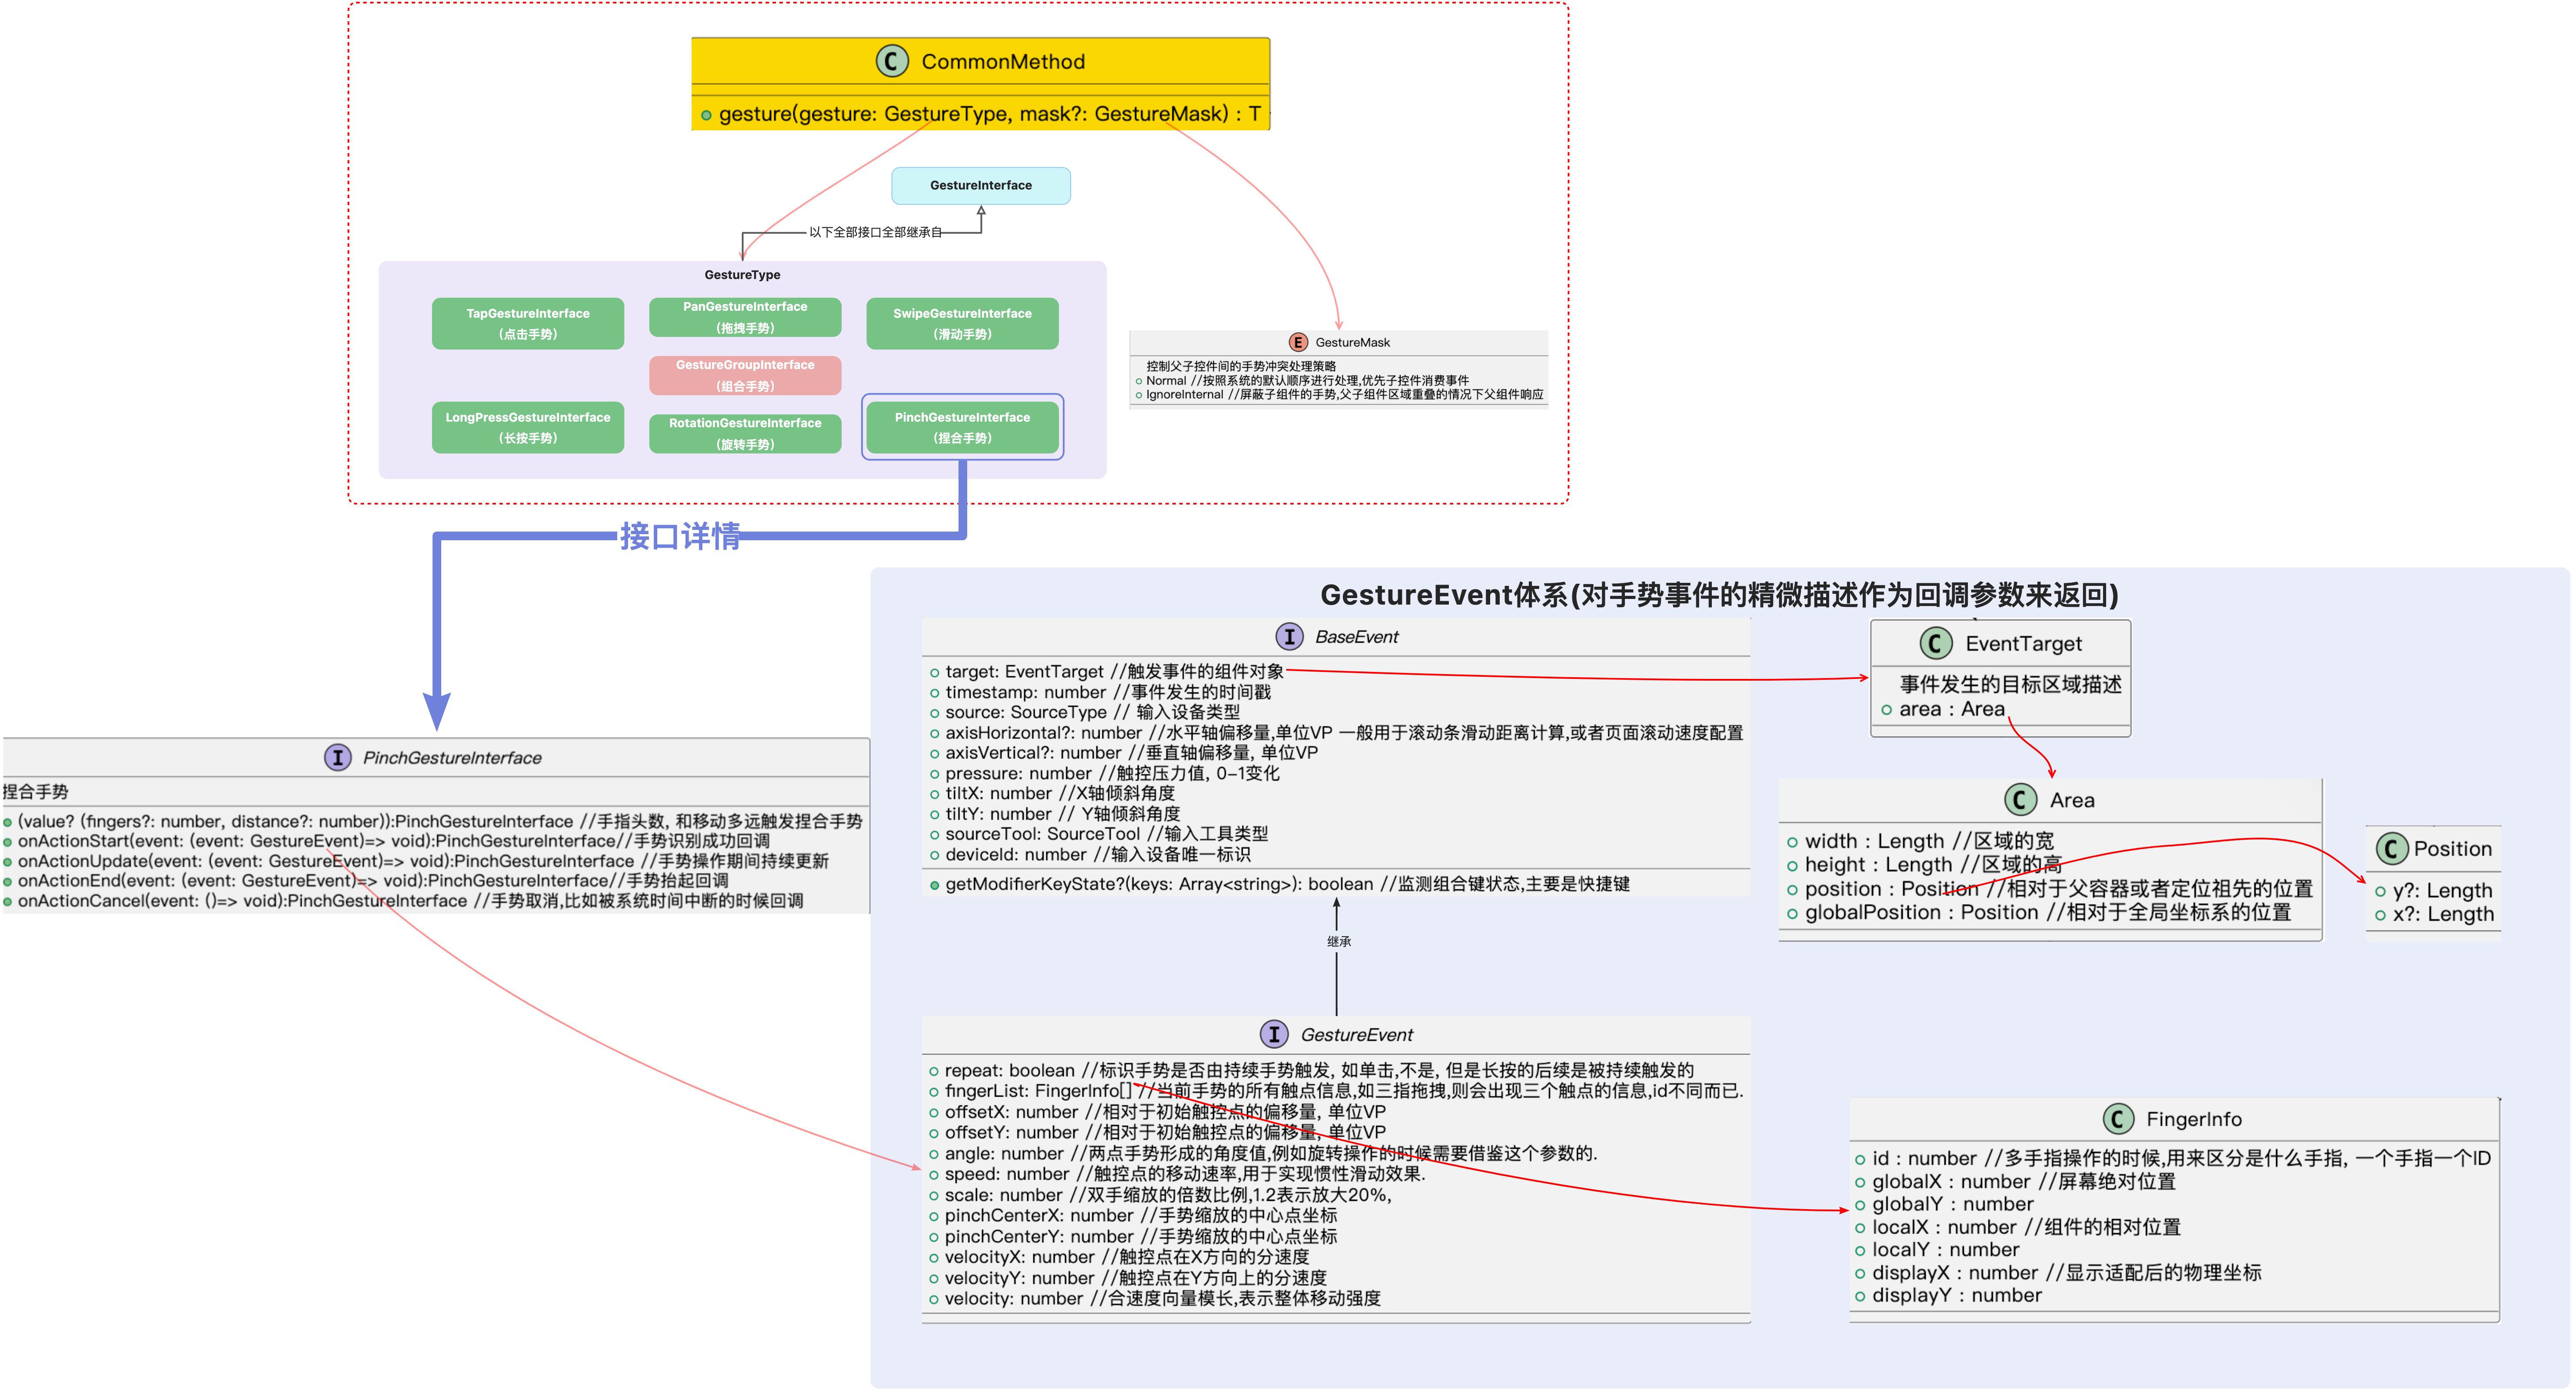The image size is (2576, 1390).
Task: Click the 'id : number' field in FingerInfo
Action: [2172, 1158]
